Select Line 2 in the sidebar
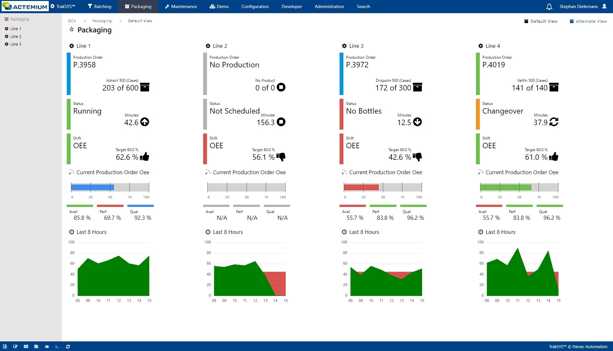 pos(15,37)
